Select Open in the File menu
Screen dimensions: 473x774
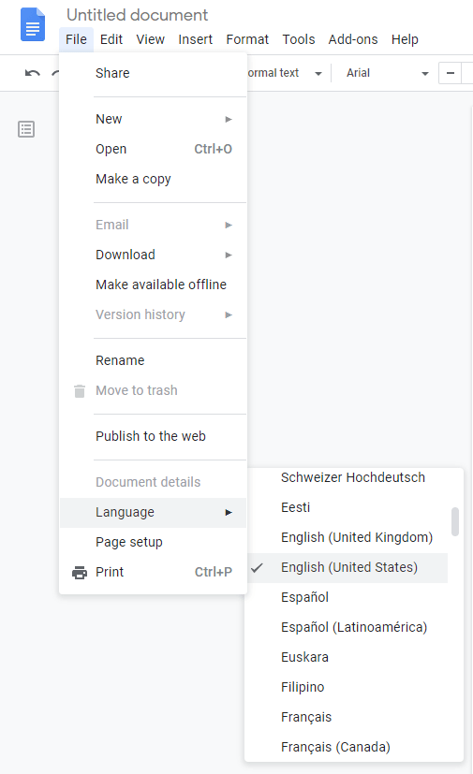click(153, 149)
